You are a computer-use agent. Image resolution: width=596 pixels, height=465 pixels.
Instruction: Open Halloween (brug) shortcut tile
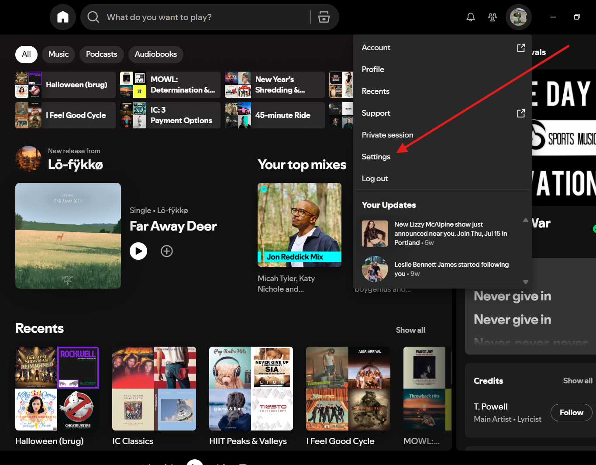(x=65, y=85)
